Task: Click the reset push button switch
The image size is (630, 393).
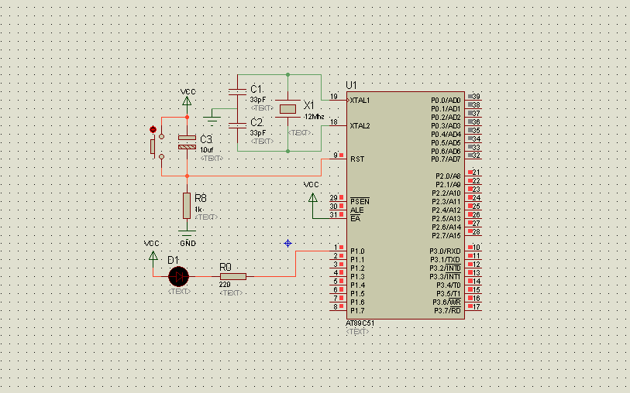Action: [x=157, y=146]
